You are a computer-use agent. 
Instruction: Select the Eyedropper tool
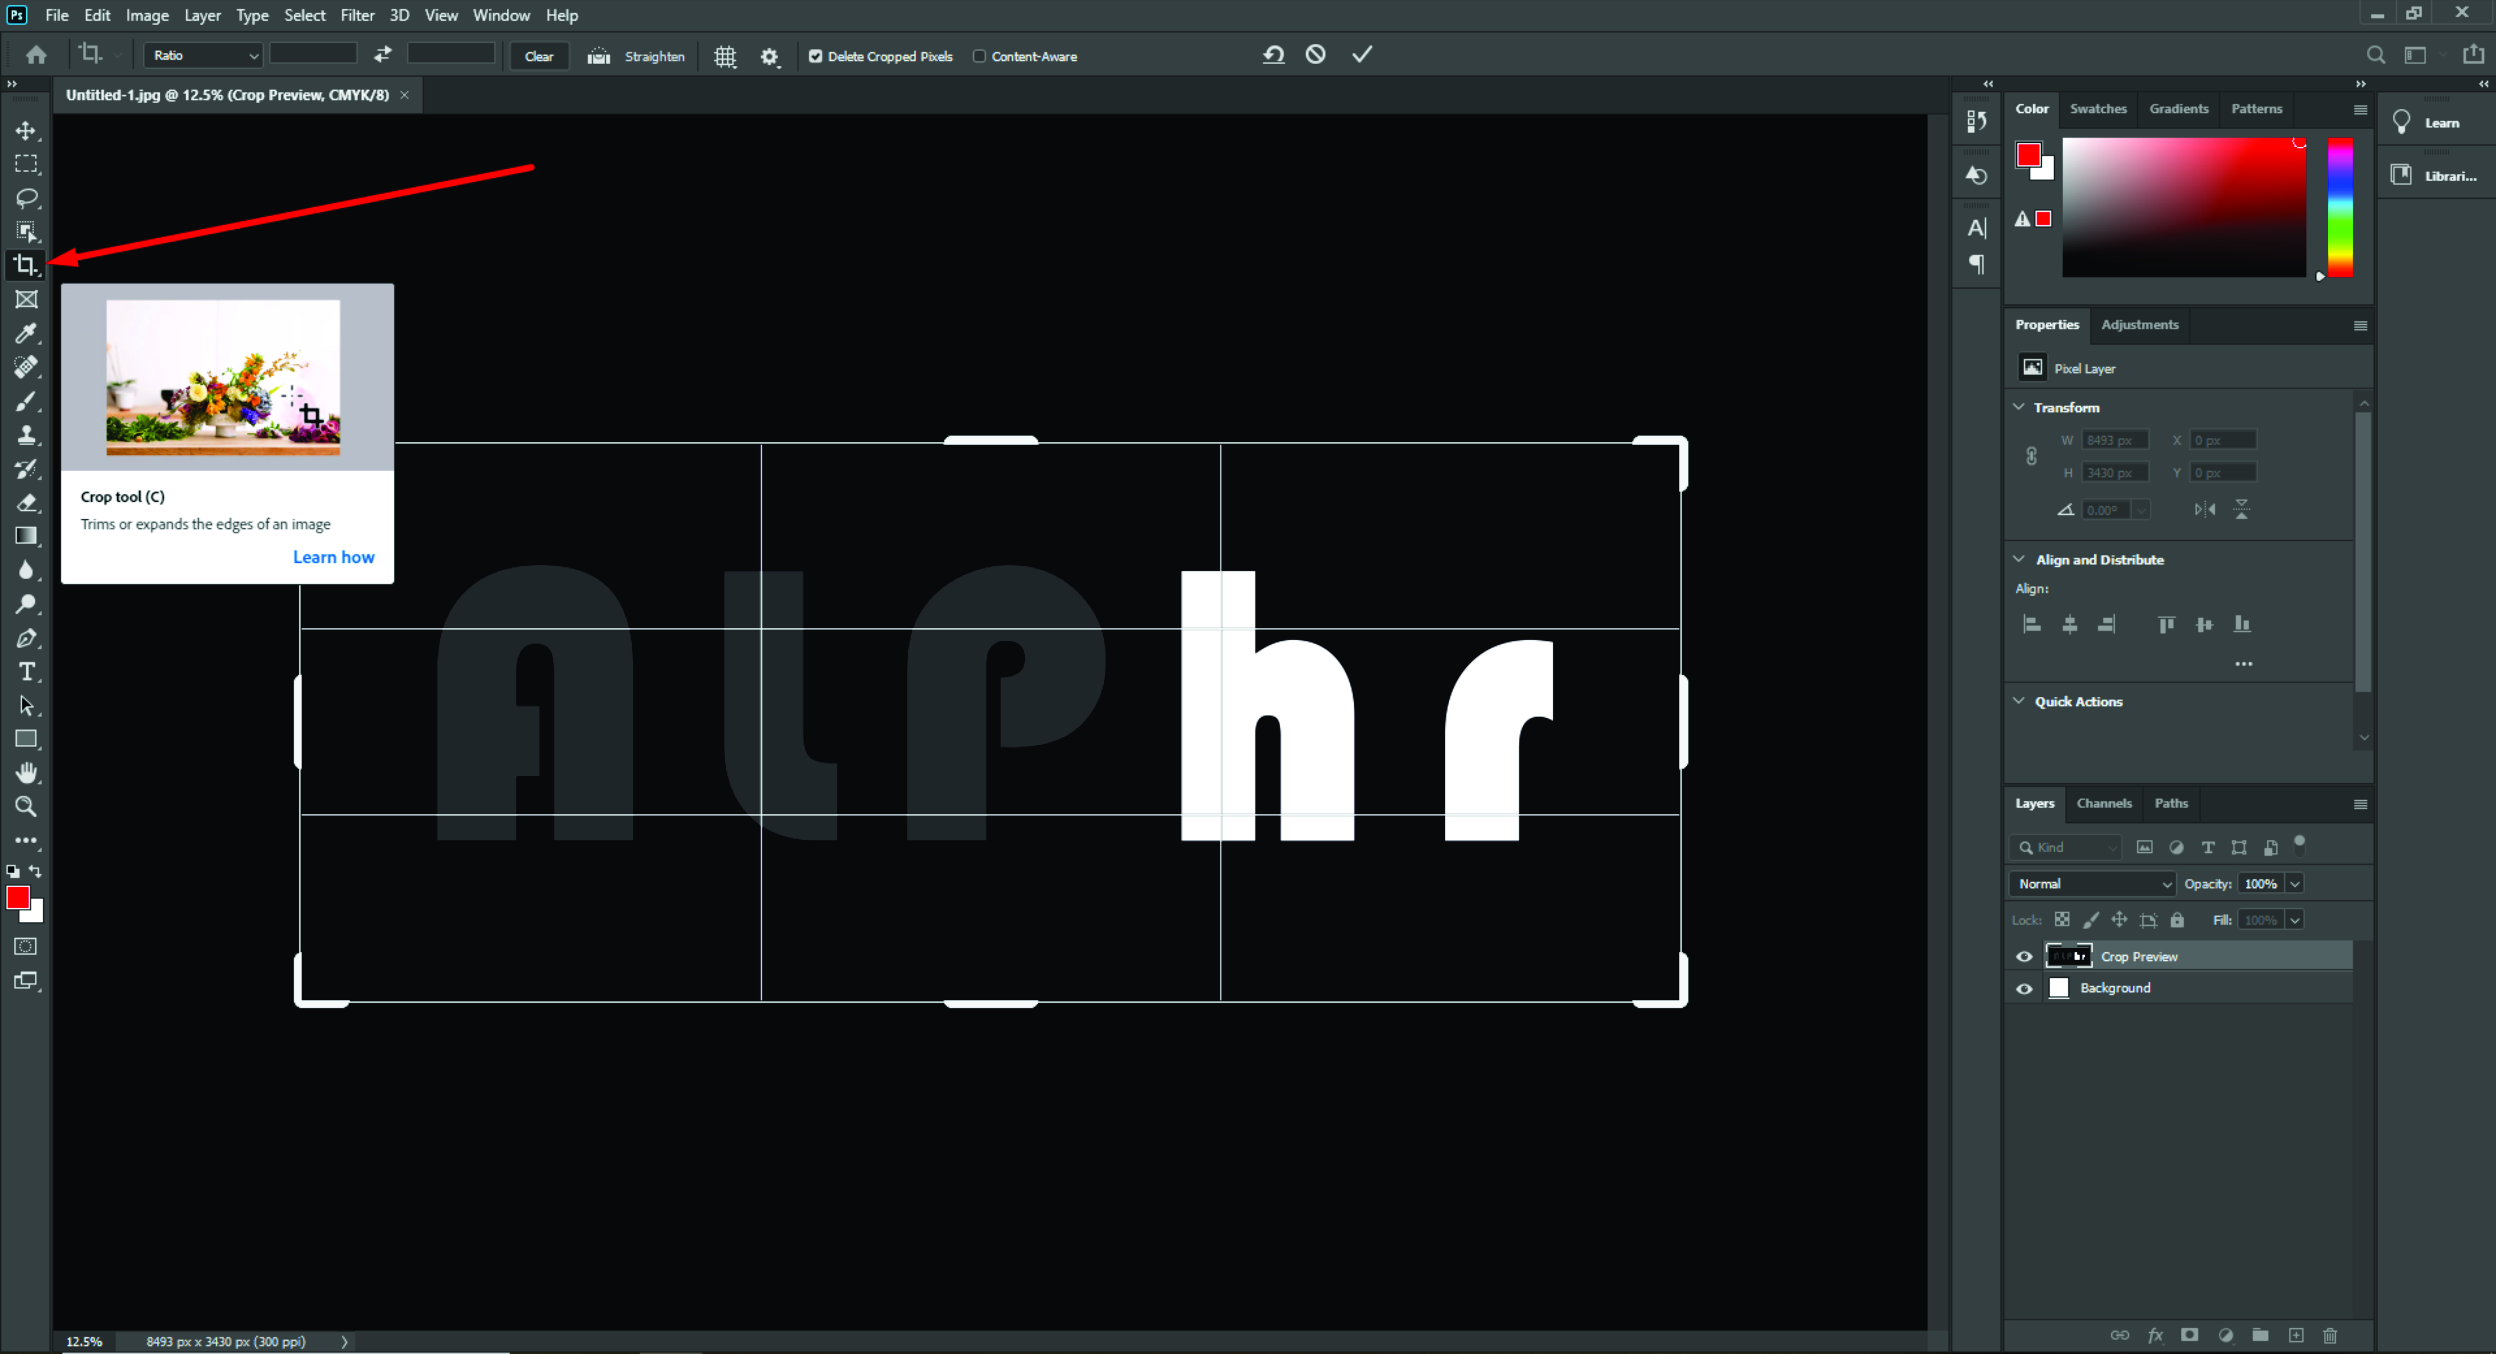coord(26,333)
